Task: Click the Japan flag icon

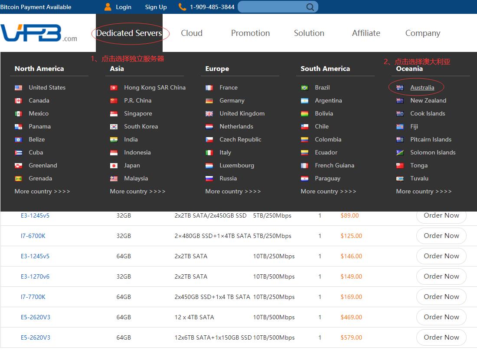Action: click(x=114, y=165)
